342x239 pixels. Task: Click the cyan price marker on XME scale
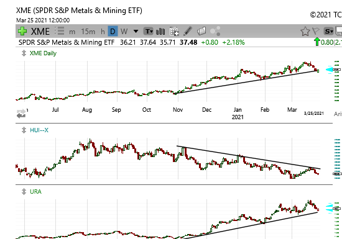click(x=329, y=70)
